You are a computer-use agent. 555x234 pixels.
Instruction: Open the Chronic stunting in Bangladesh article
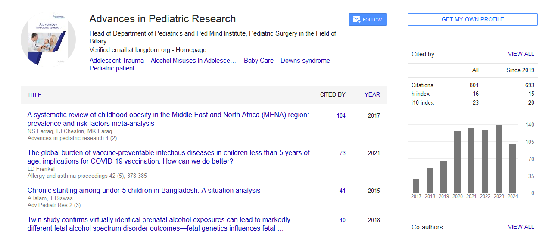click(144, 191)
